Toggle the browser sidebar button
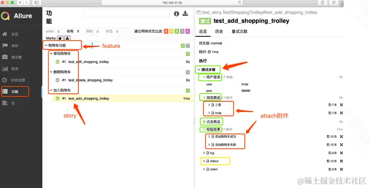The image size is (369, 188). (x=37, y=2)
